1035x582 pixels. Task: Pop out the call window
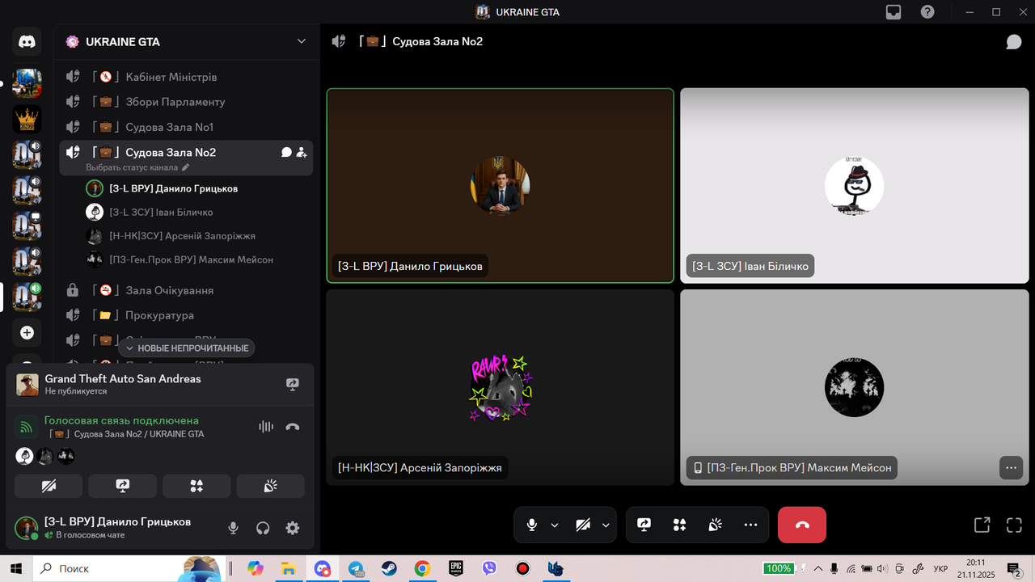(x=982, y=525)
